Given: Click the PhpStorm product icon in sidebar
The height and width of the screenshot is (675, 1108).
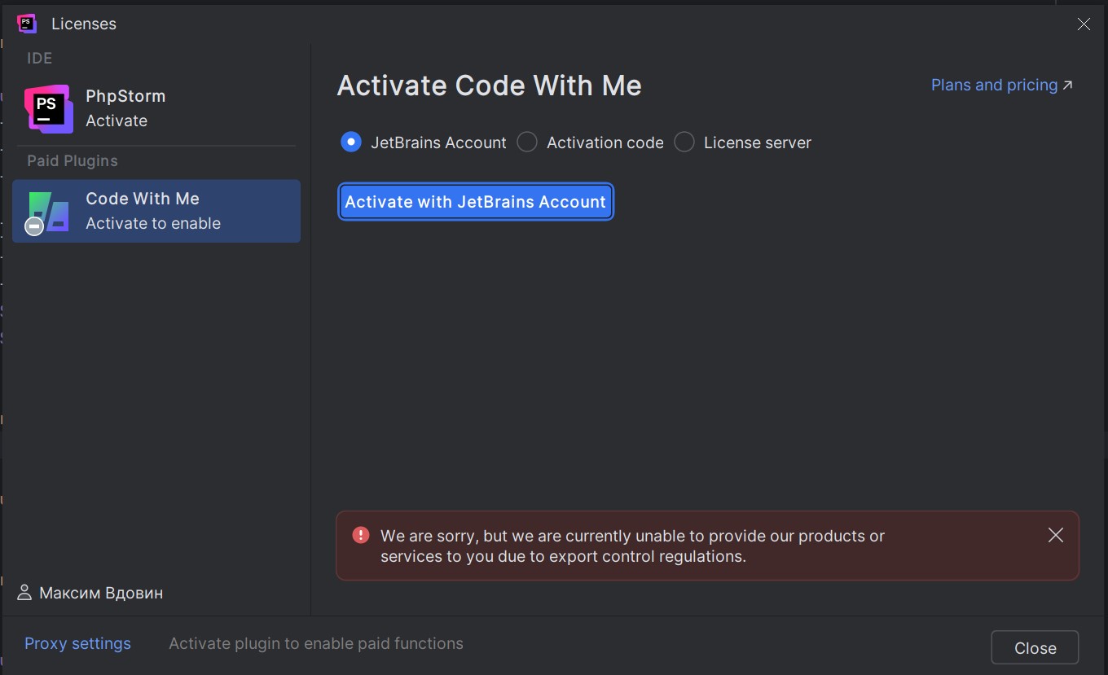Looking at the screenshot, I should pyautogui.click(x=48, y=108).
